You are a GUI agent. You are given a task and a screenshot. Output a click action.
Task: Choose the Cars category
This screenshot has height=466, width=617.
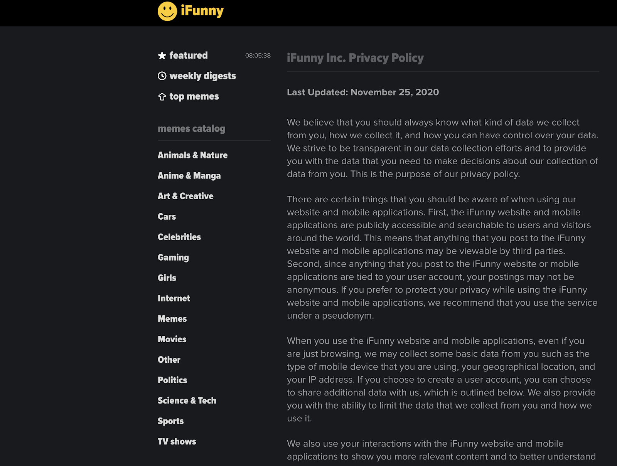pyautogui.click(x=167, y=217)
